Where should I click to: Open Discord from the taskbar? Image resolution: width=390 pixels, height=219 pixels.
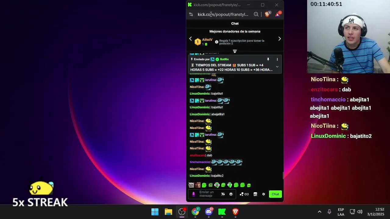tap(209, 212)
